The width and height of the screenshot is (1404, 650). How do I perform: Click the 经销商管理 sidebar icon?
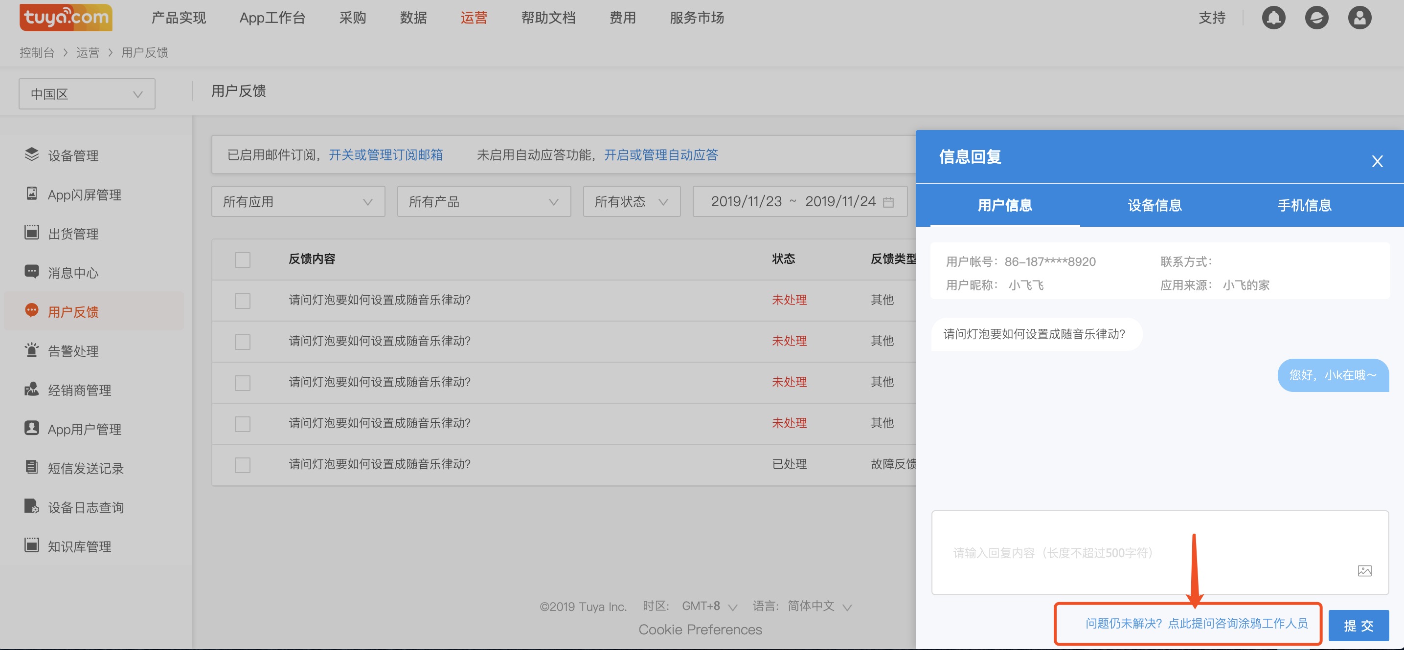[32, 389]
